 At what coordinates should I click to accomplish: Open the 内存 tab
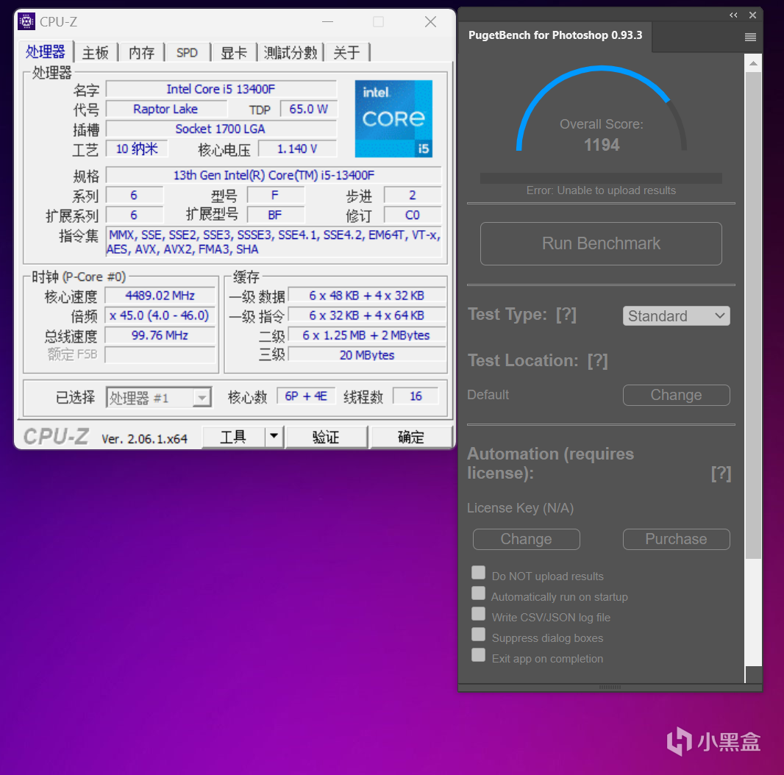pos(141,52)
